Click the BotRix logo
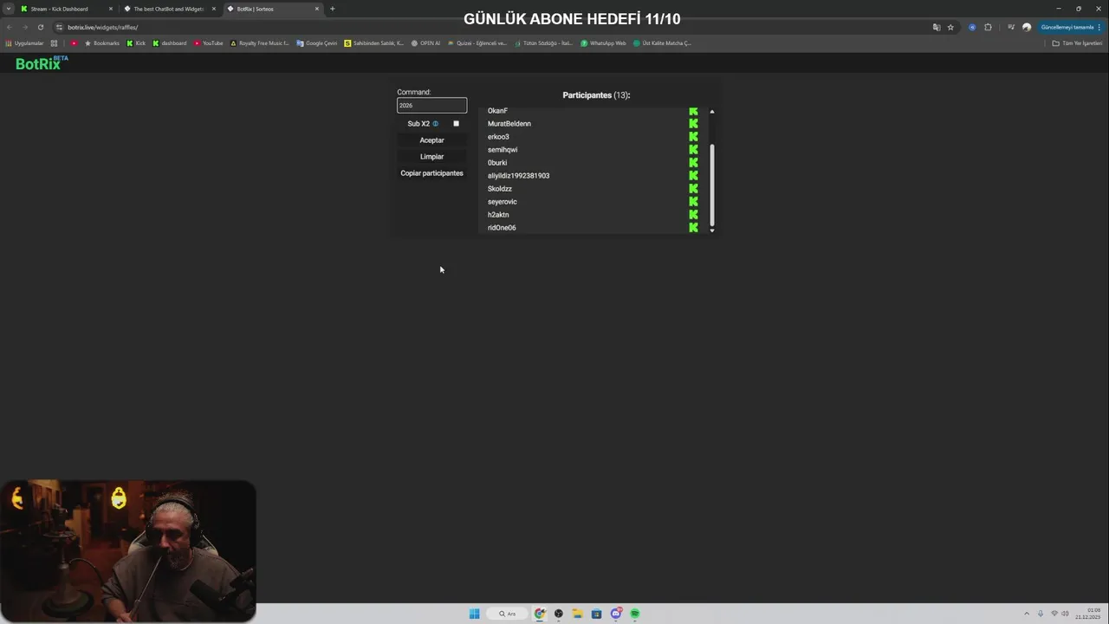The width and height of the screenshot is (1109, 624). [x=42, y=62]
